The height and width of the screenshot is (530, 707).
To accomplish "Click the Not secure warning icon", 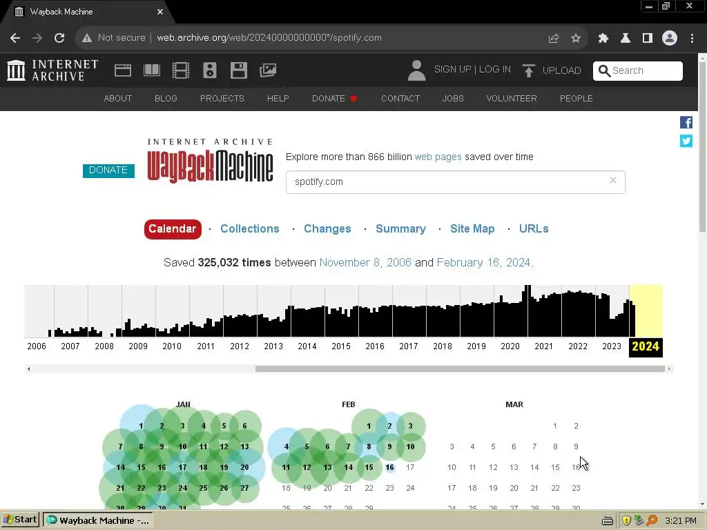I will coord(87,38).
